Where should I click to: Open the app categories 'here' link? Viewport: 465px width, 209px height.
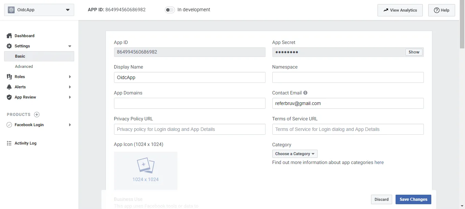[x=379, y=162]
